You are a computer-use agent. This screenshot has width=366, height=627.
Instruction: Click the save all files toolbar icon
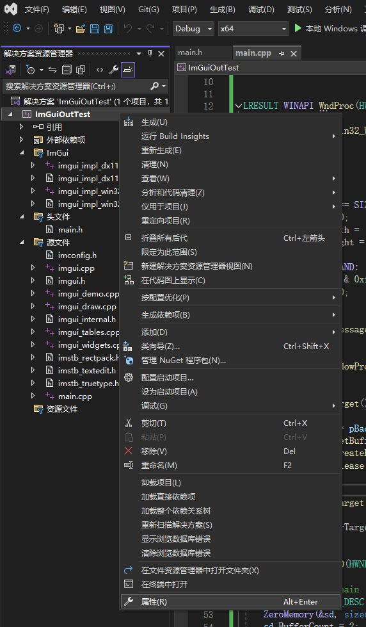pyautogui.click(x=108, y=28)
